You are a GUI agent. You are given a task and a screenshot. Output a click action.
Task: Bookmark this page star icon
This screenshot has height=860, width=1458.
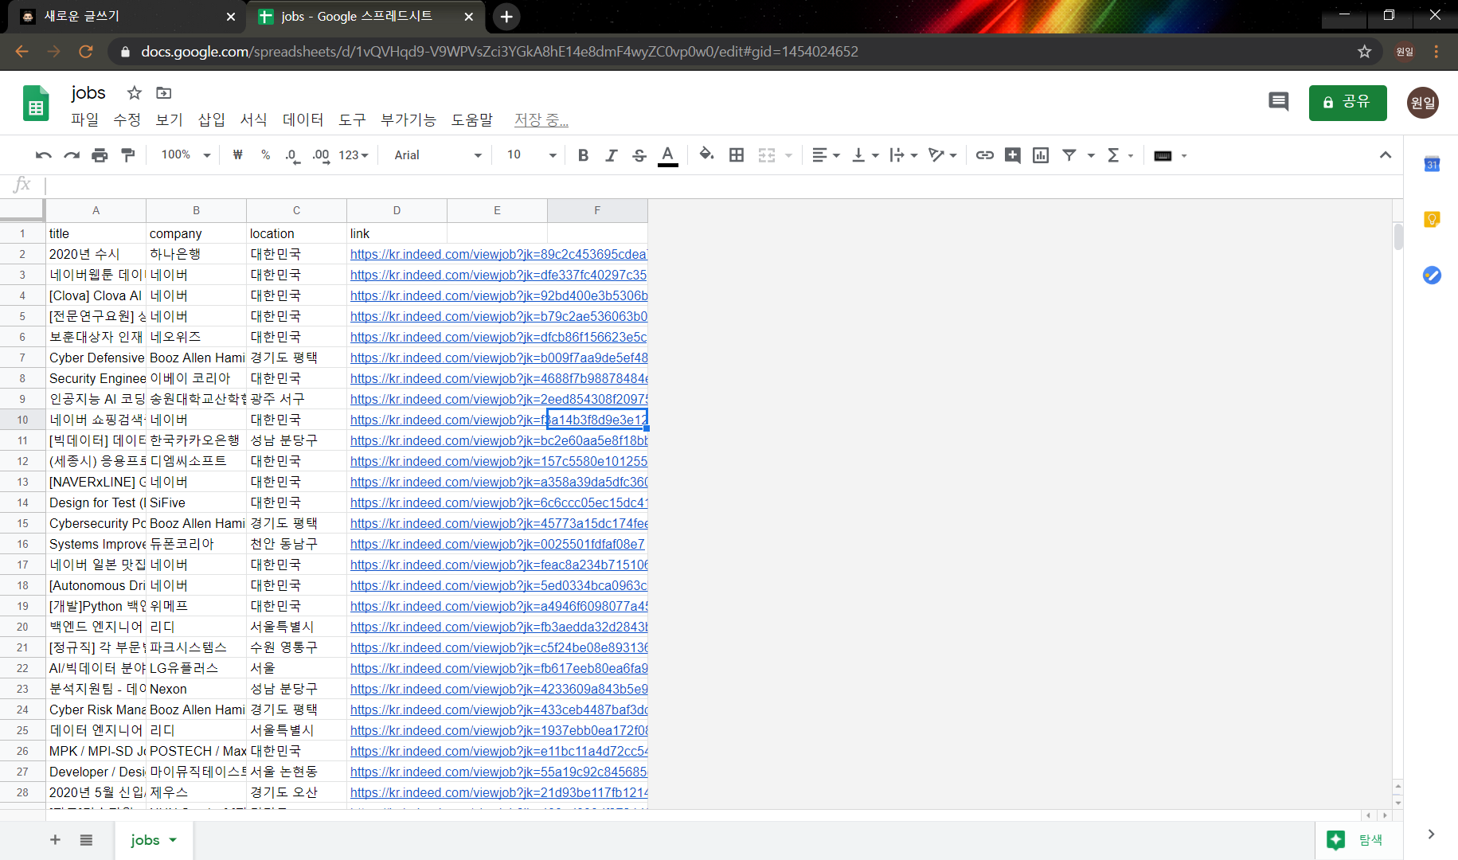[1364, 52]
